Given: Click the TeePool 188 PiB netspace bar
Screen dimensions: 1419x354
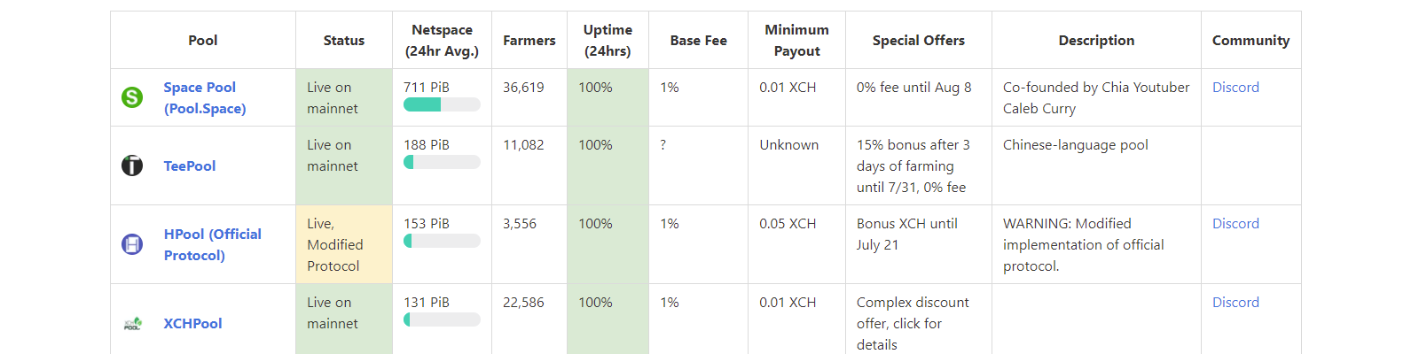Looking at the screenshot, I should tap(442, 162).
